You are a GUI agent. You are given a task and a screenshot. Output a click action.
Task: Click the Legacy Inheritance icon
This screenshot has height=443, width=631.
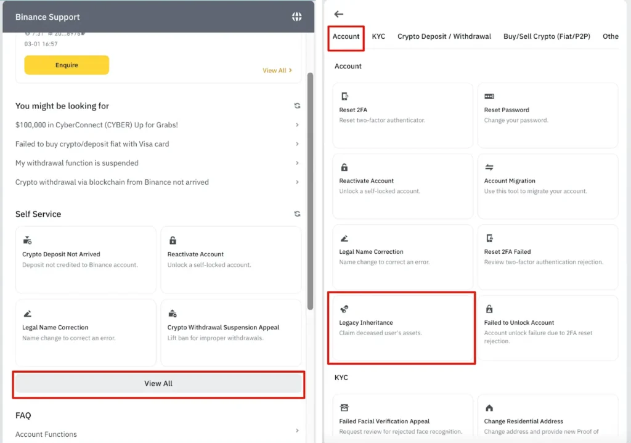click(344, 309)
